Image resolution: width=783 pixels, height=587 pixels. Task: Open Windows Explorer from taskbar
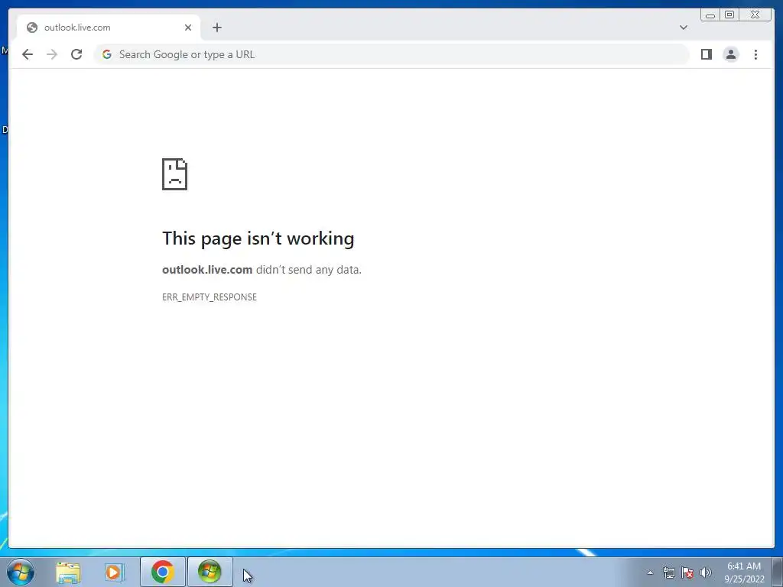pyautogui.click(x=68, y=572)
